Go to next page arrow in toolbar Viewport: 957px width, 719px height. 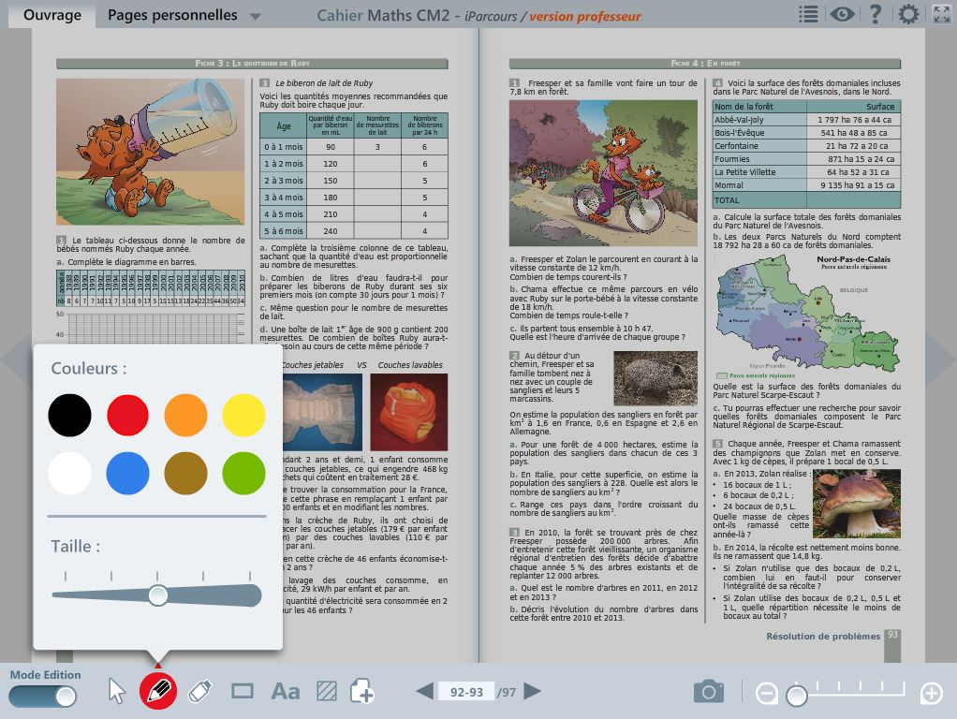(532, 692)
